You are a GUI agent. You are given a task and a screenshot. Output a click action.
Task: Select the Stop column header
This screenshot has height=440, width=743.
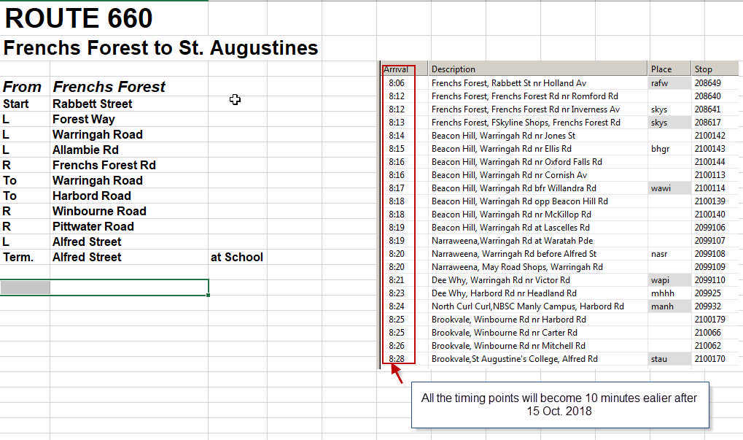pyautogui.click(x=703, y=69)
